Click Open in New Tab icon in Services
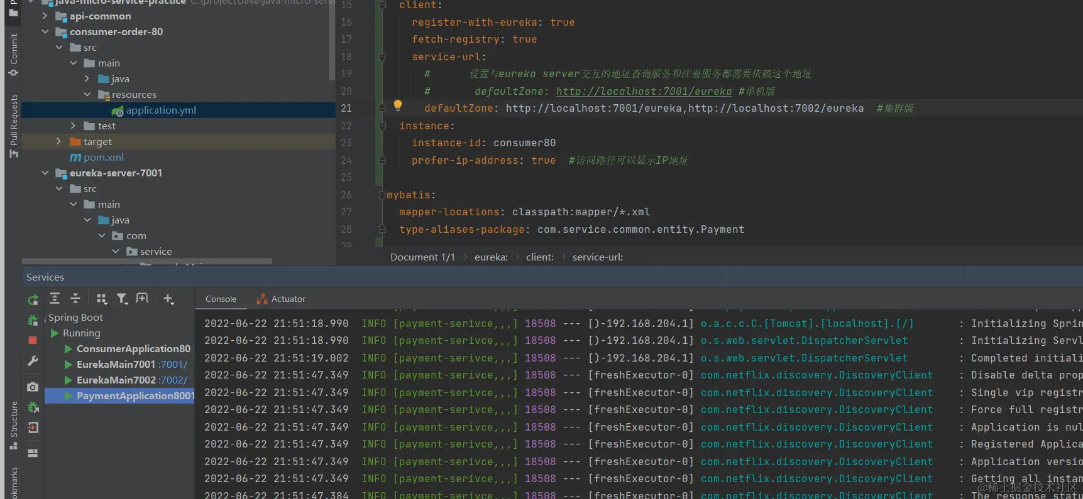1083x499 pixels. click(x=143, y=299)
